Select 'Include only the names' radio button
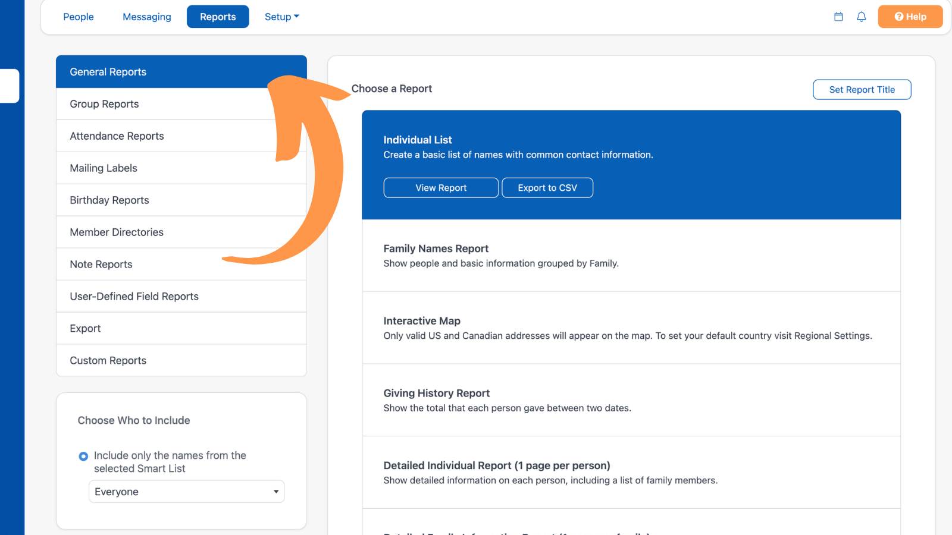This screenshot has height=535, width=952. [x=83, y=457]
